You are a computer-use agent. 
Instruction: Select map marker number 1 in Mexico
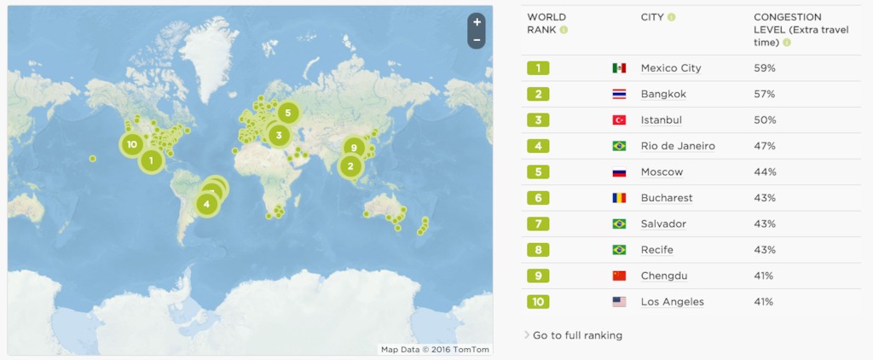(x=151, y=161)
